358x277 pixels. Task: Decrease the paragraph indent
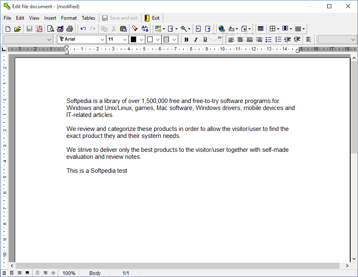(287, 39)
